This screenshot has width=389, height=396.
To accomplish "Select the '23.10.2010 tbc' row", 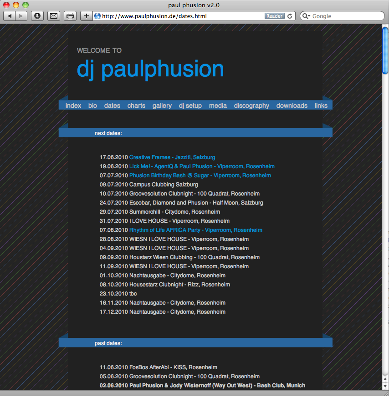I will 118,294.
